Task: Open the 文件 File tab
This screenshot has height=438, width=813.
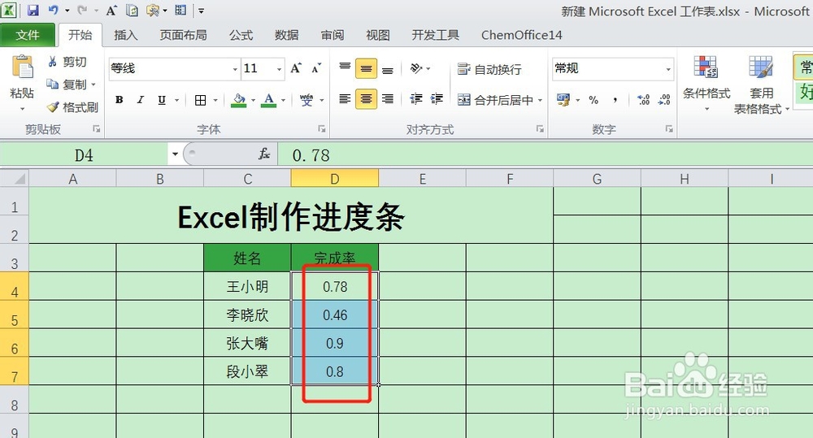Action: tap(28, 35)
